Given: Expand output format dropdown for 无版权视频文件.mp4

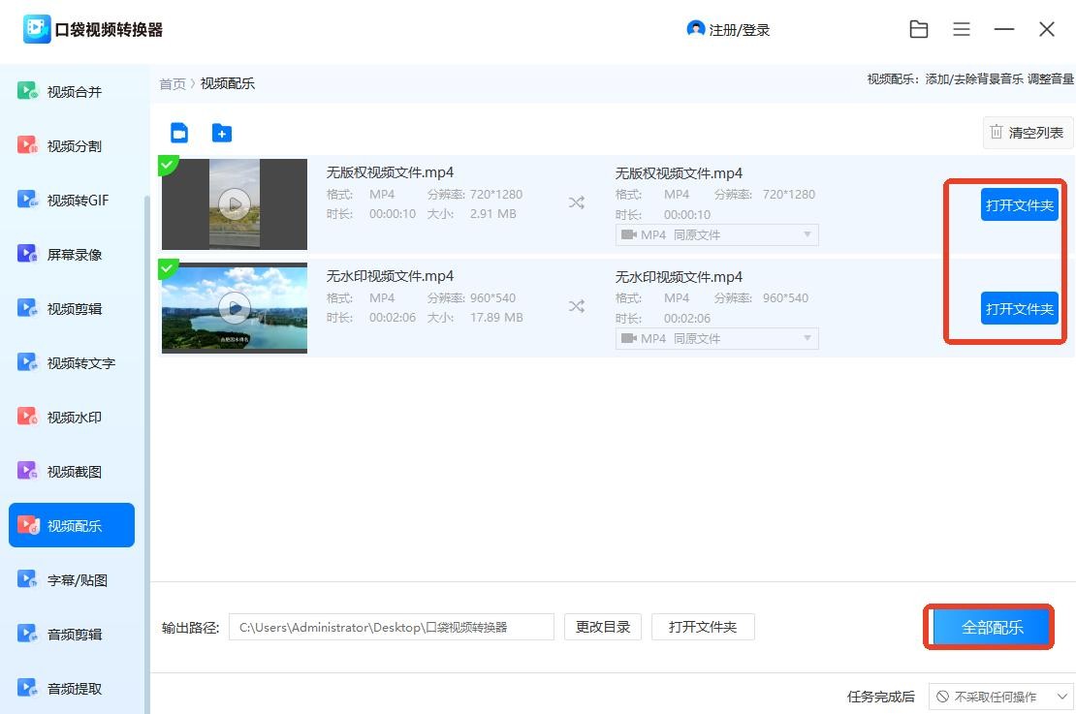Looking at the screenshot, I should point(716,234).
